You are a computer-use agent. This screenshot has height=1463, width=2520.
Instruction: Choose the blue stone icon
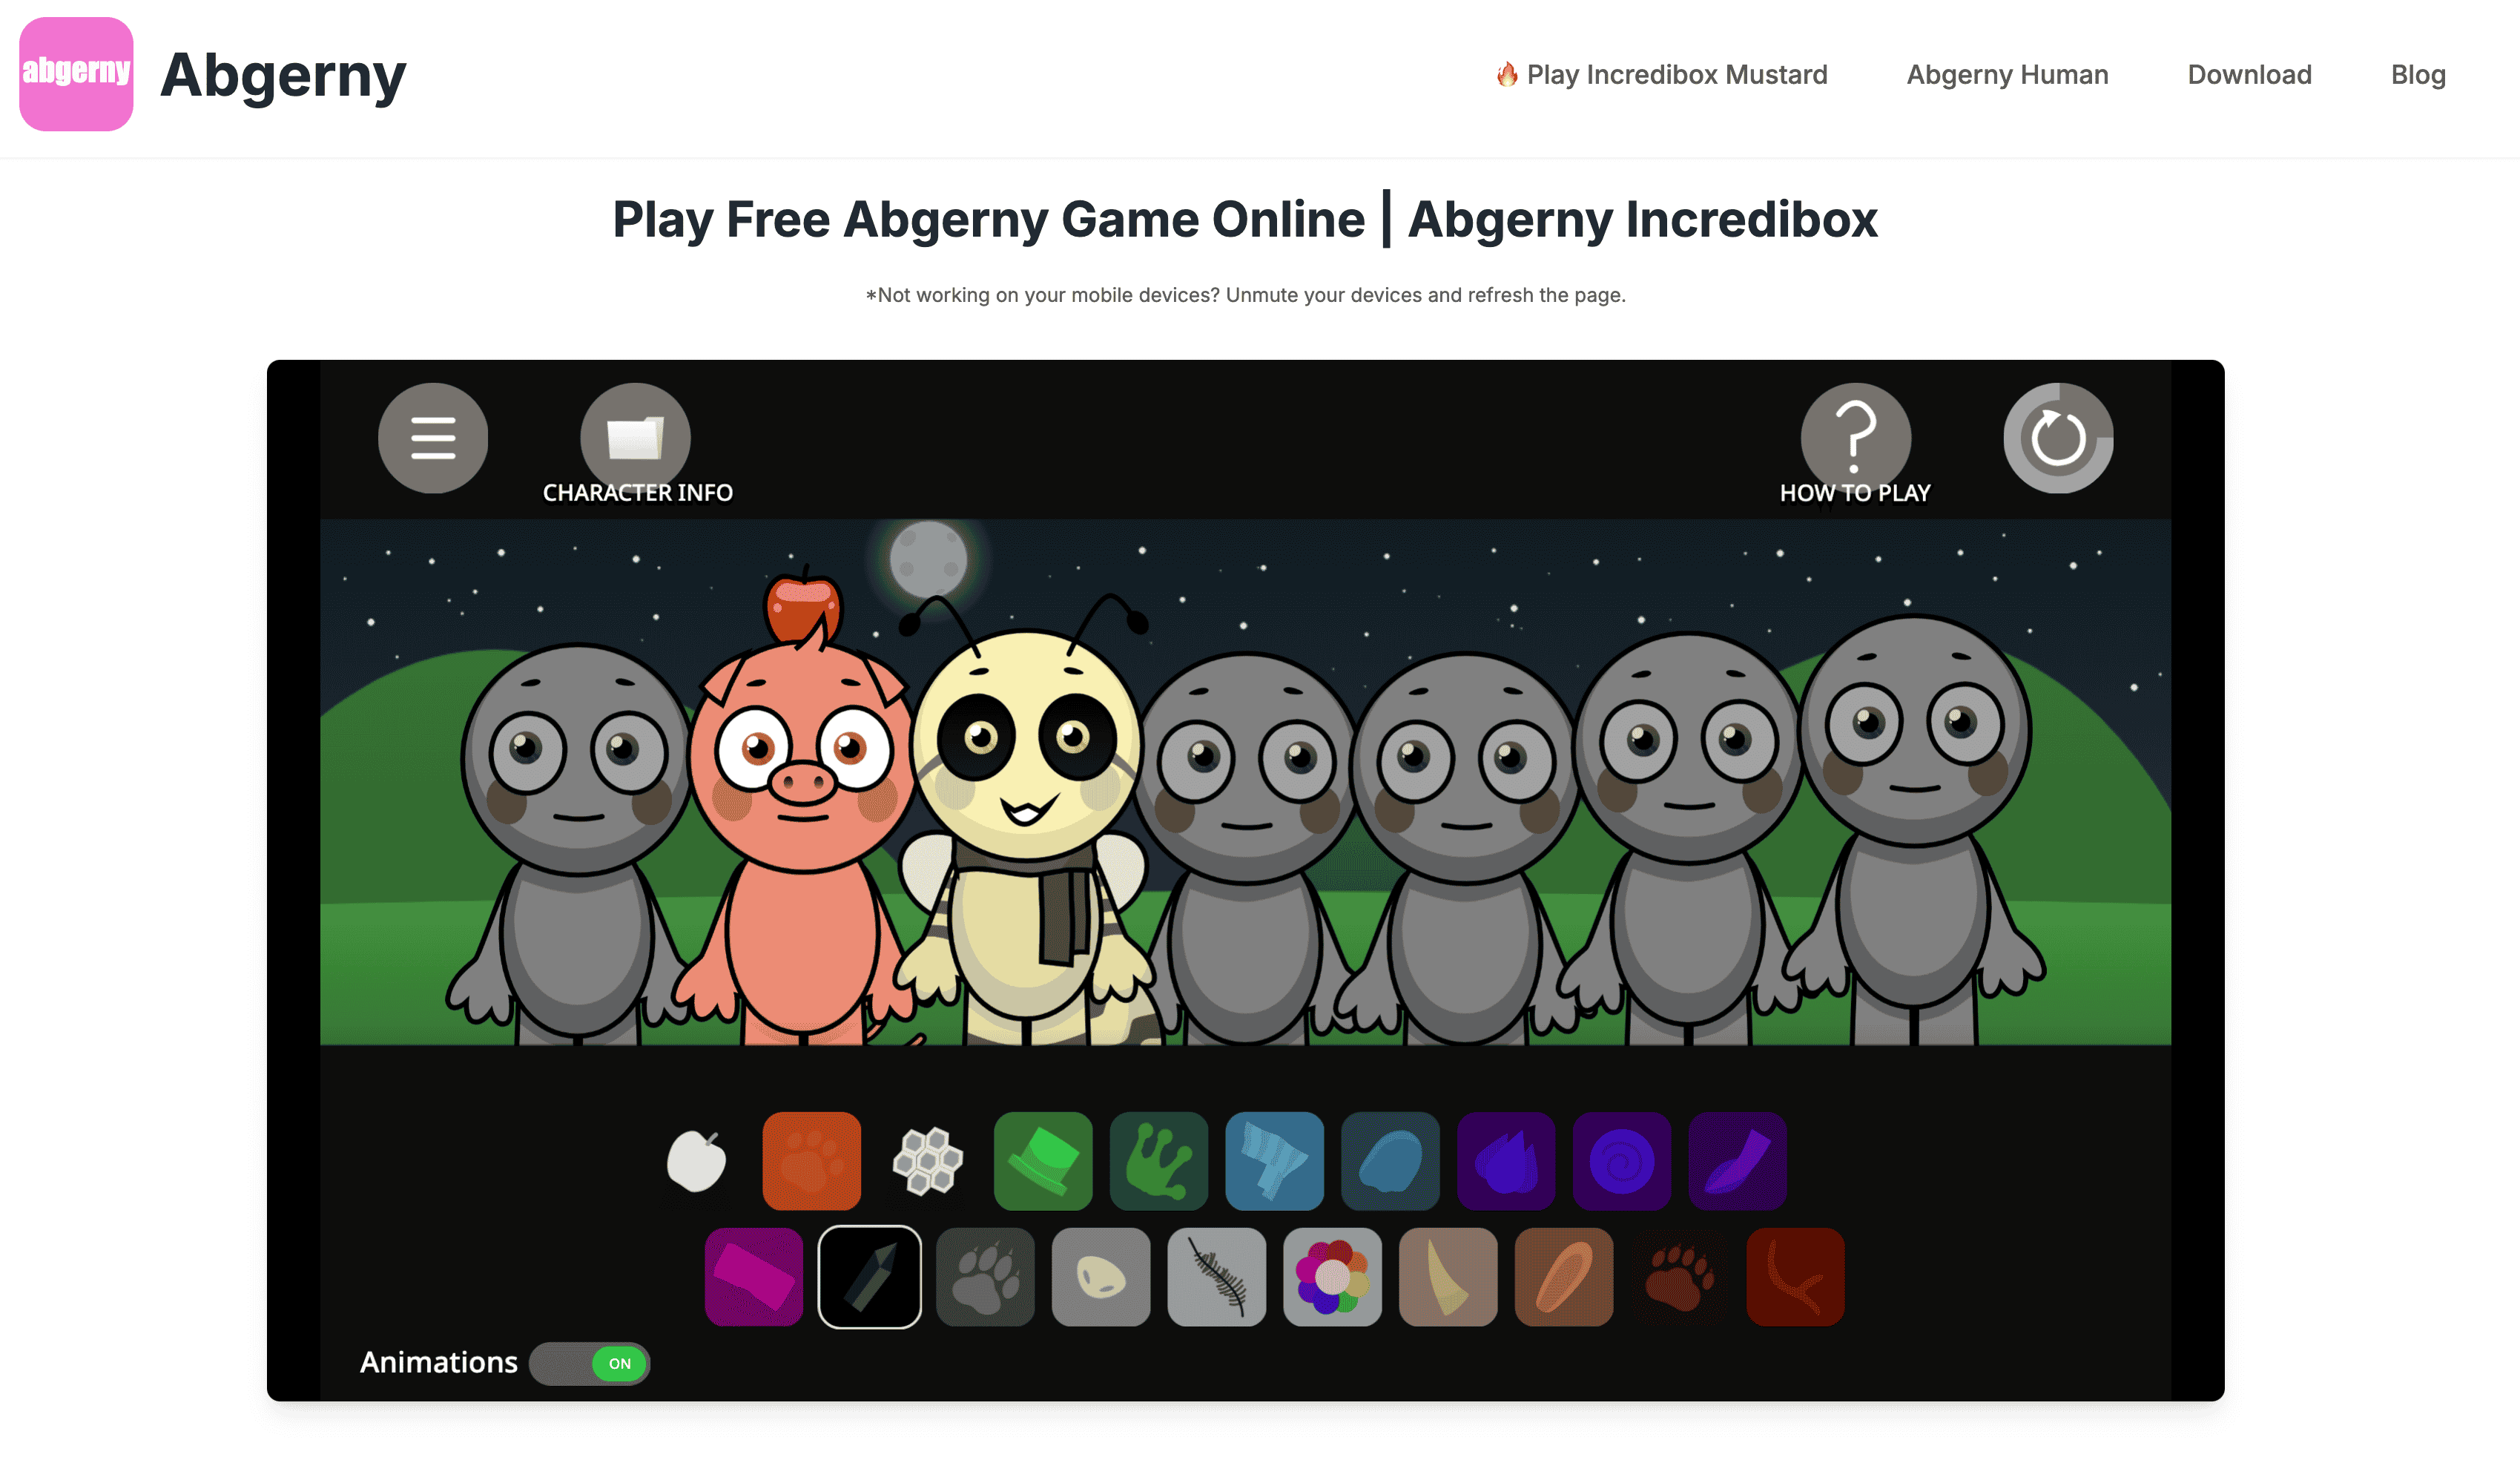pyautogui.click(x=1390, y=1161)
